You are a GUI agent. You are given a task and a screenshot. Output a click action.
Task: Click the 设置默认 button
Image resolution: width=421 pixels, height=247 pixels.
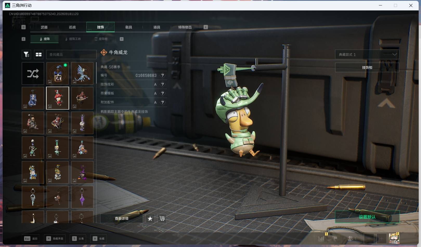(367, 217)
